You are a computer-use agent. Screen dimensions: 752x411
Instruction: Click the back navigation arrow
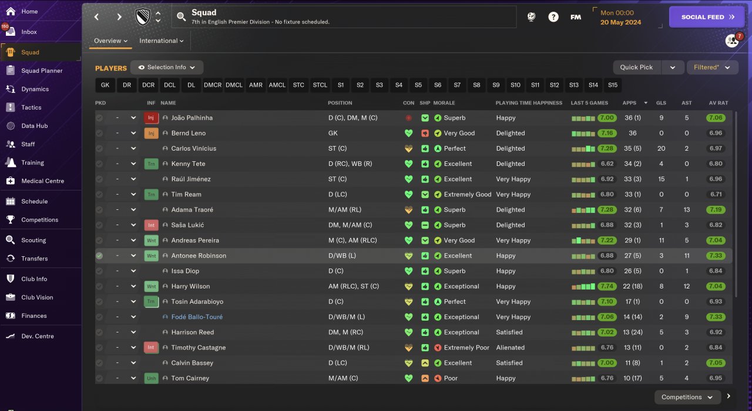pos(97,17)
